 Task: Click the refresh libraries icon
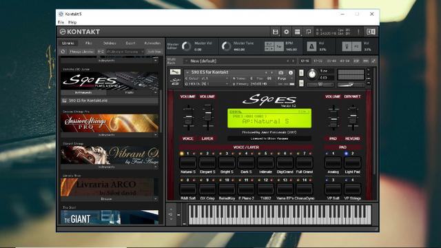pos(63,52)
